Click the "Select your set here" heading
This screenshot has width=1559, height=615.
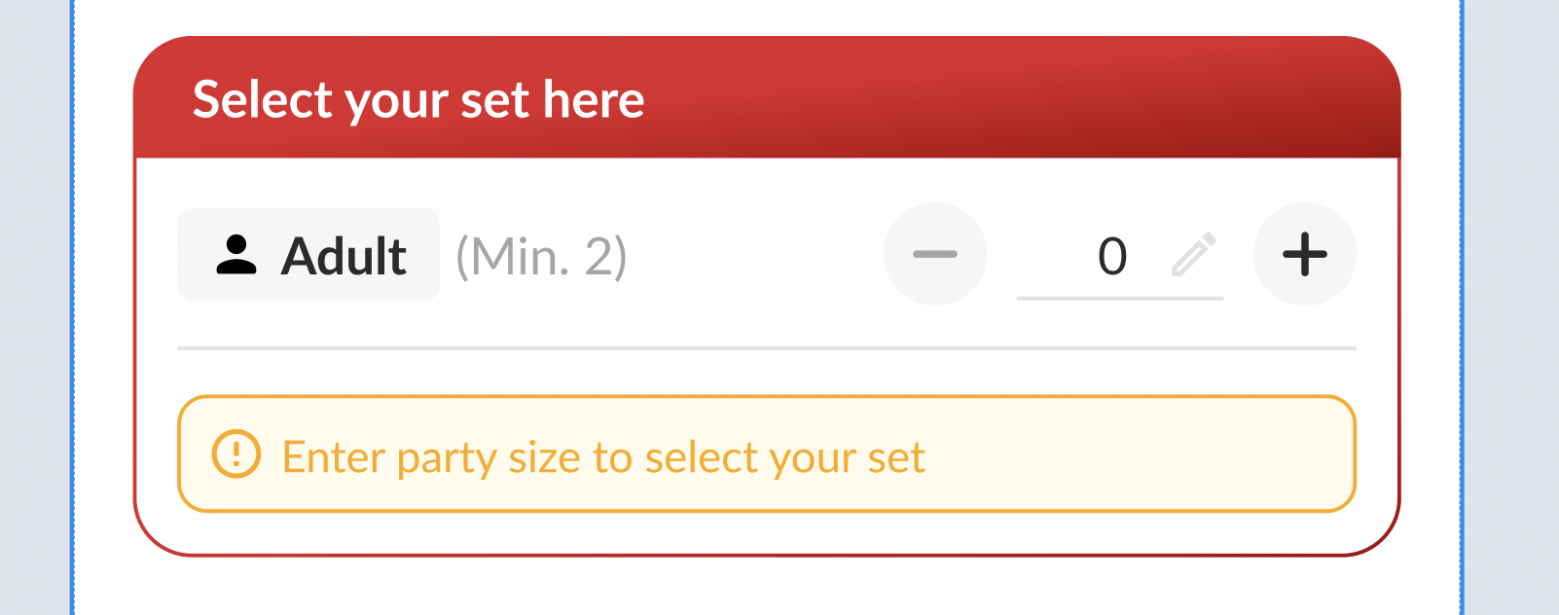pyautogui.click(x=418, y=99)
